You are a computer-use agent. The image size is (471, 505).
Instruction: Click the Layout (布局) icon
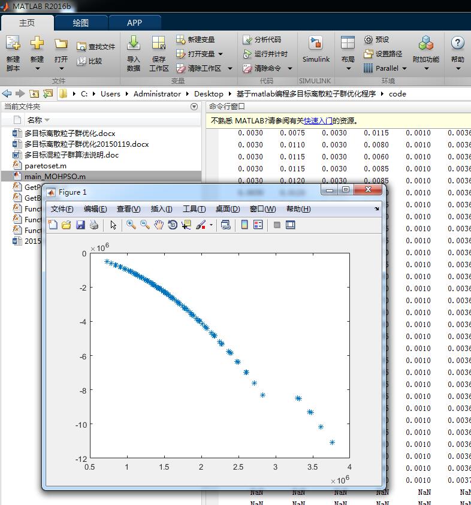(x=348, y=43)
